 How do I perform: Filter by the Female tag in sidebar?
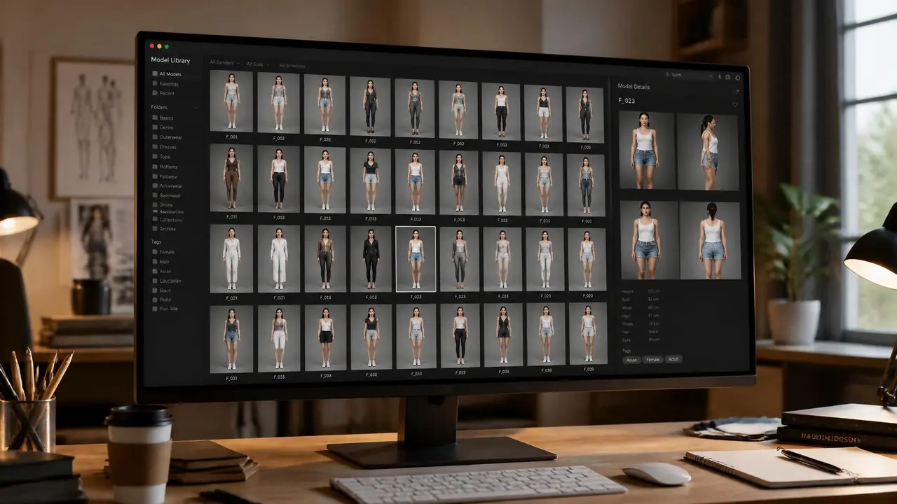164,252
